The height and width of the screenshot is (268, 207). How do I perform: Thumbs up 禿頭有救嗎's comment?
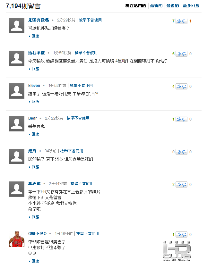coord(179,21)
